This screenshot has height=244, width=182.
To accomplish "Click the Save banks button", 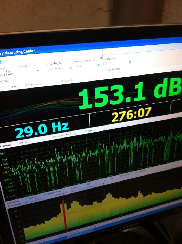I will click(125, 175).
